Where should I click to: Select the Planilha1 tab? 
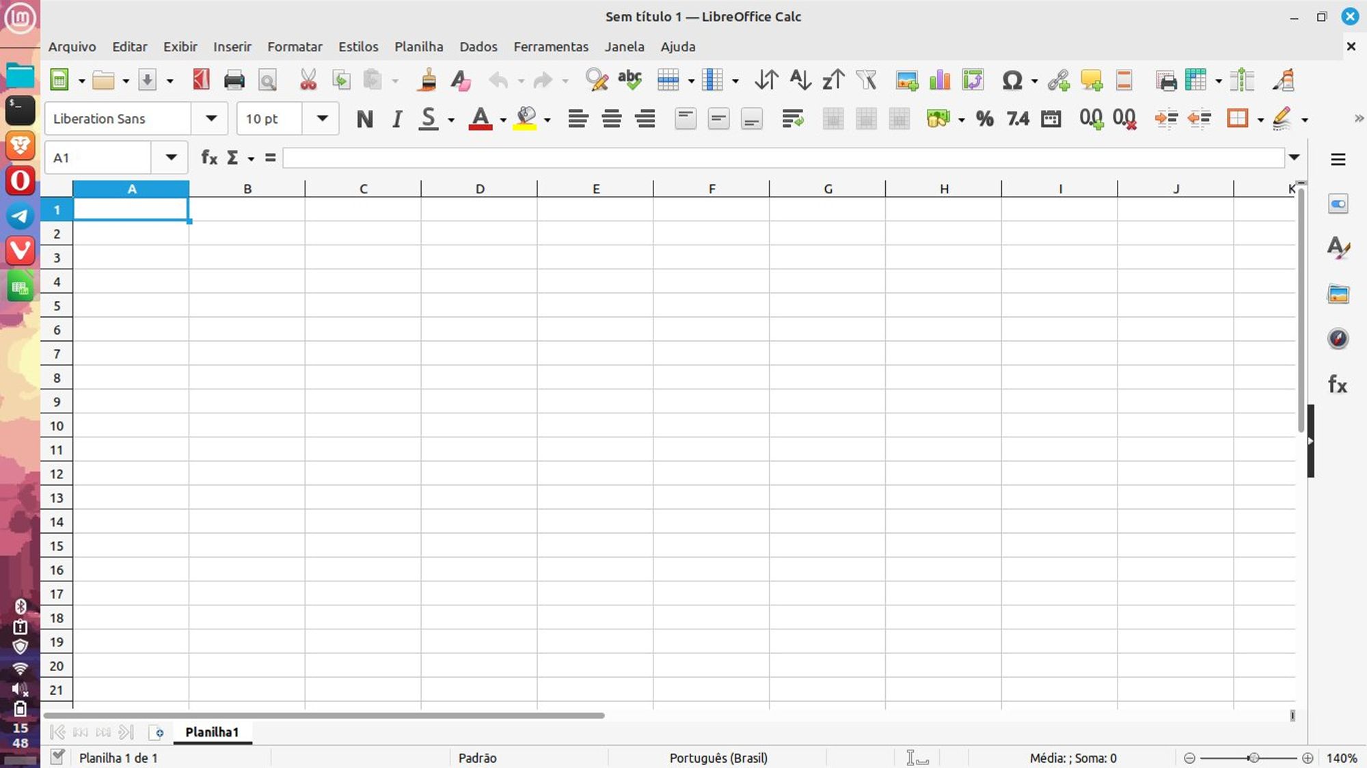point(211,731)
